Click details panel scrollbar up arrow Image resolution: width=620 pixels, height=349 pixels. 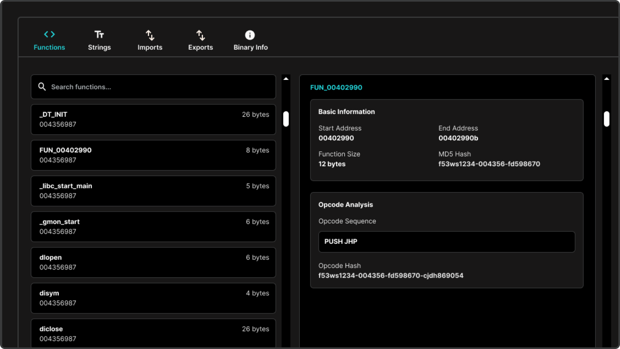[607, 79]
